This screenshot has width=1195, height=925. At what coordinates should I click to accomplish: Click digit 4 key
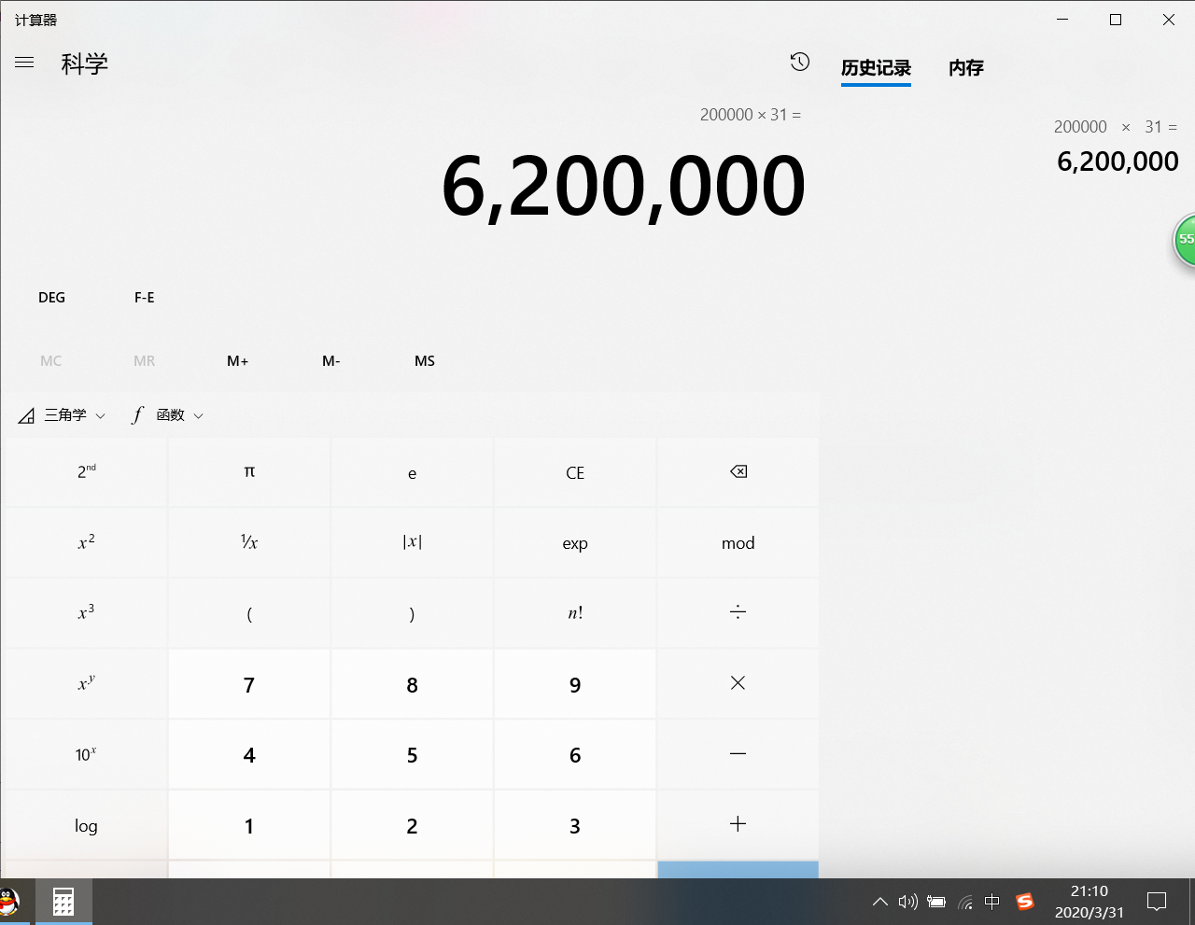pos(249,754)
